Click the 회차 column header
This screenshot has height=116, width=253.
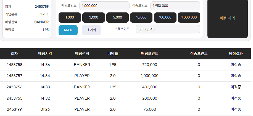[x=14, y=54]
